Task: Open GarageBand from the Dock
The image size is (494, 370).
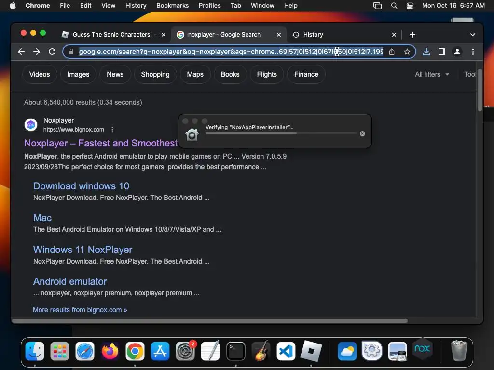Action: [261, 351]
